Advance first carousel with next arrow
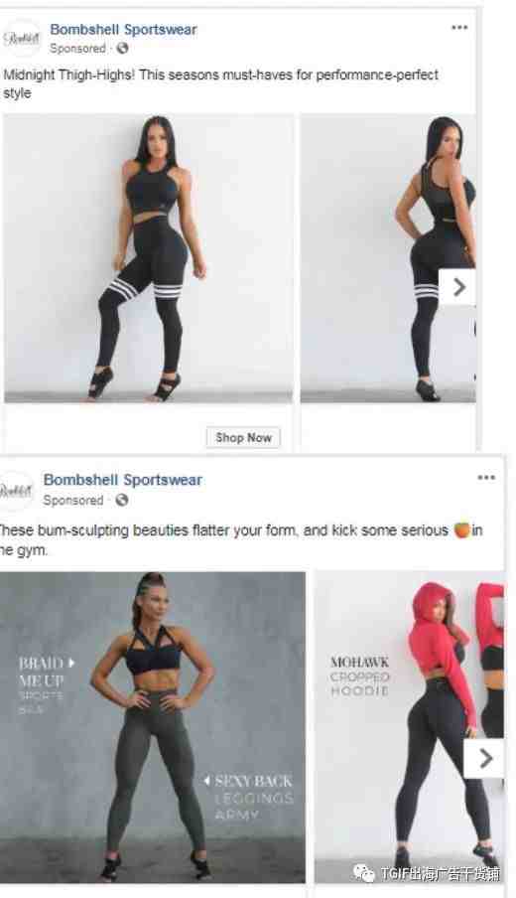The height and width of the screenshot is (898, 516). [458, 287]
